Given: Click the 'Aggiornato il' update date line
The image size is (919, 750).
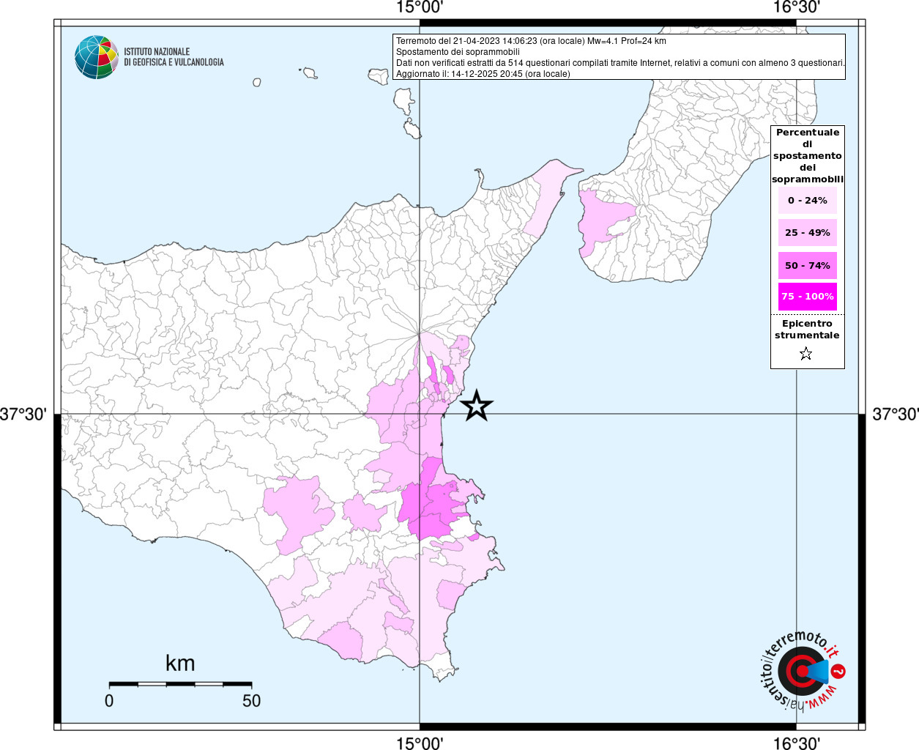Looking at the screenshot, I should [x=483, y=74].
